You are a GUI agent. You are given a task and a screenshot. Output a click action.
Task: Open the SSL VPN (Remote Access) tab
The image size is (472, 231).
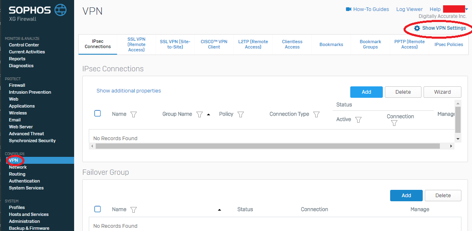pyautogui.click(x=136, y=44)
